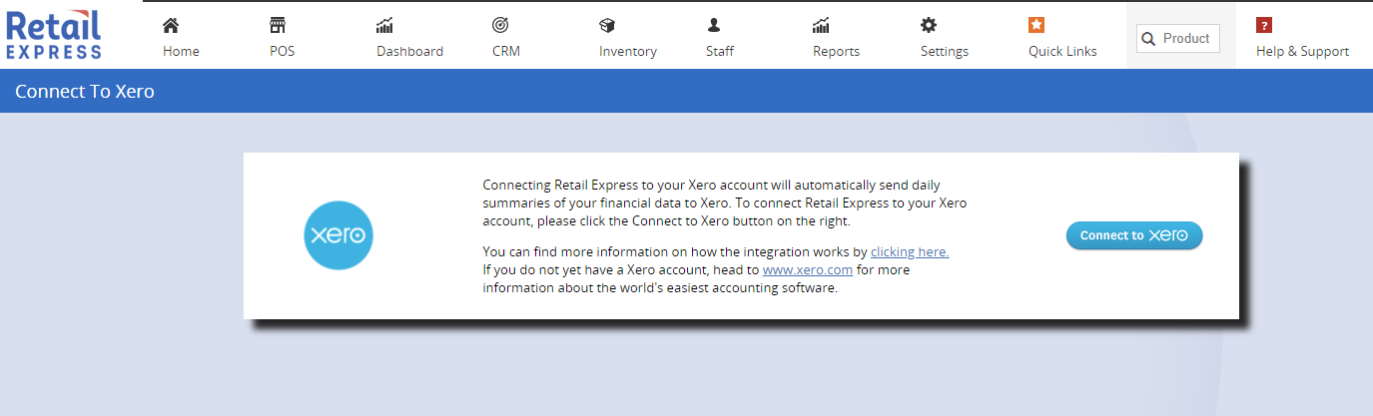Image resolution: width=1373 pixels, height=416 pixels.
Task: Click the Inventory box icon
Action: [x=607, y=25]
